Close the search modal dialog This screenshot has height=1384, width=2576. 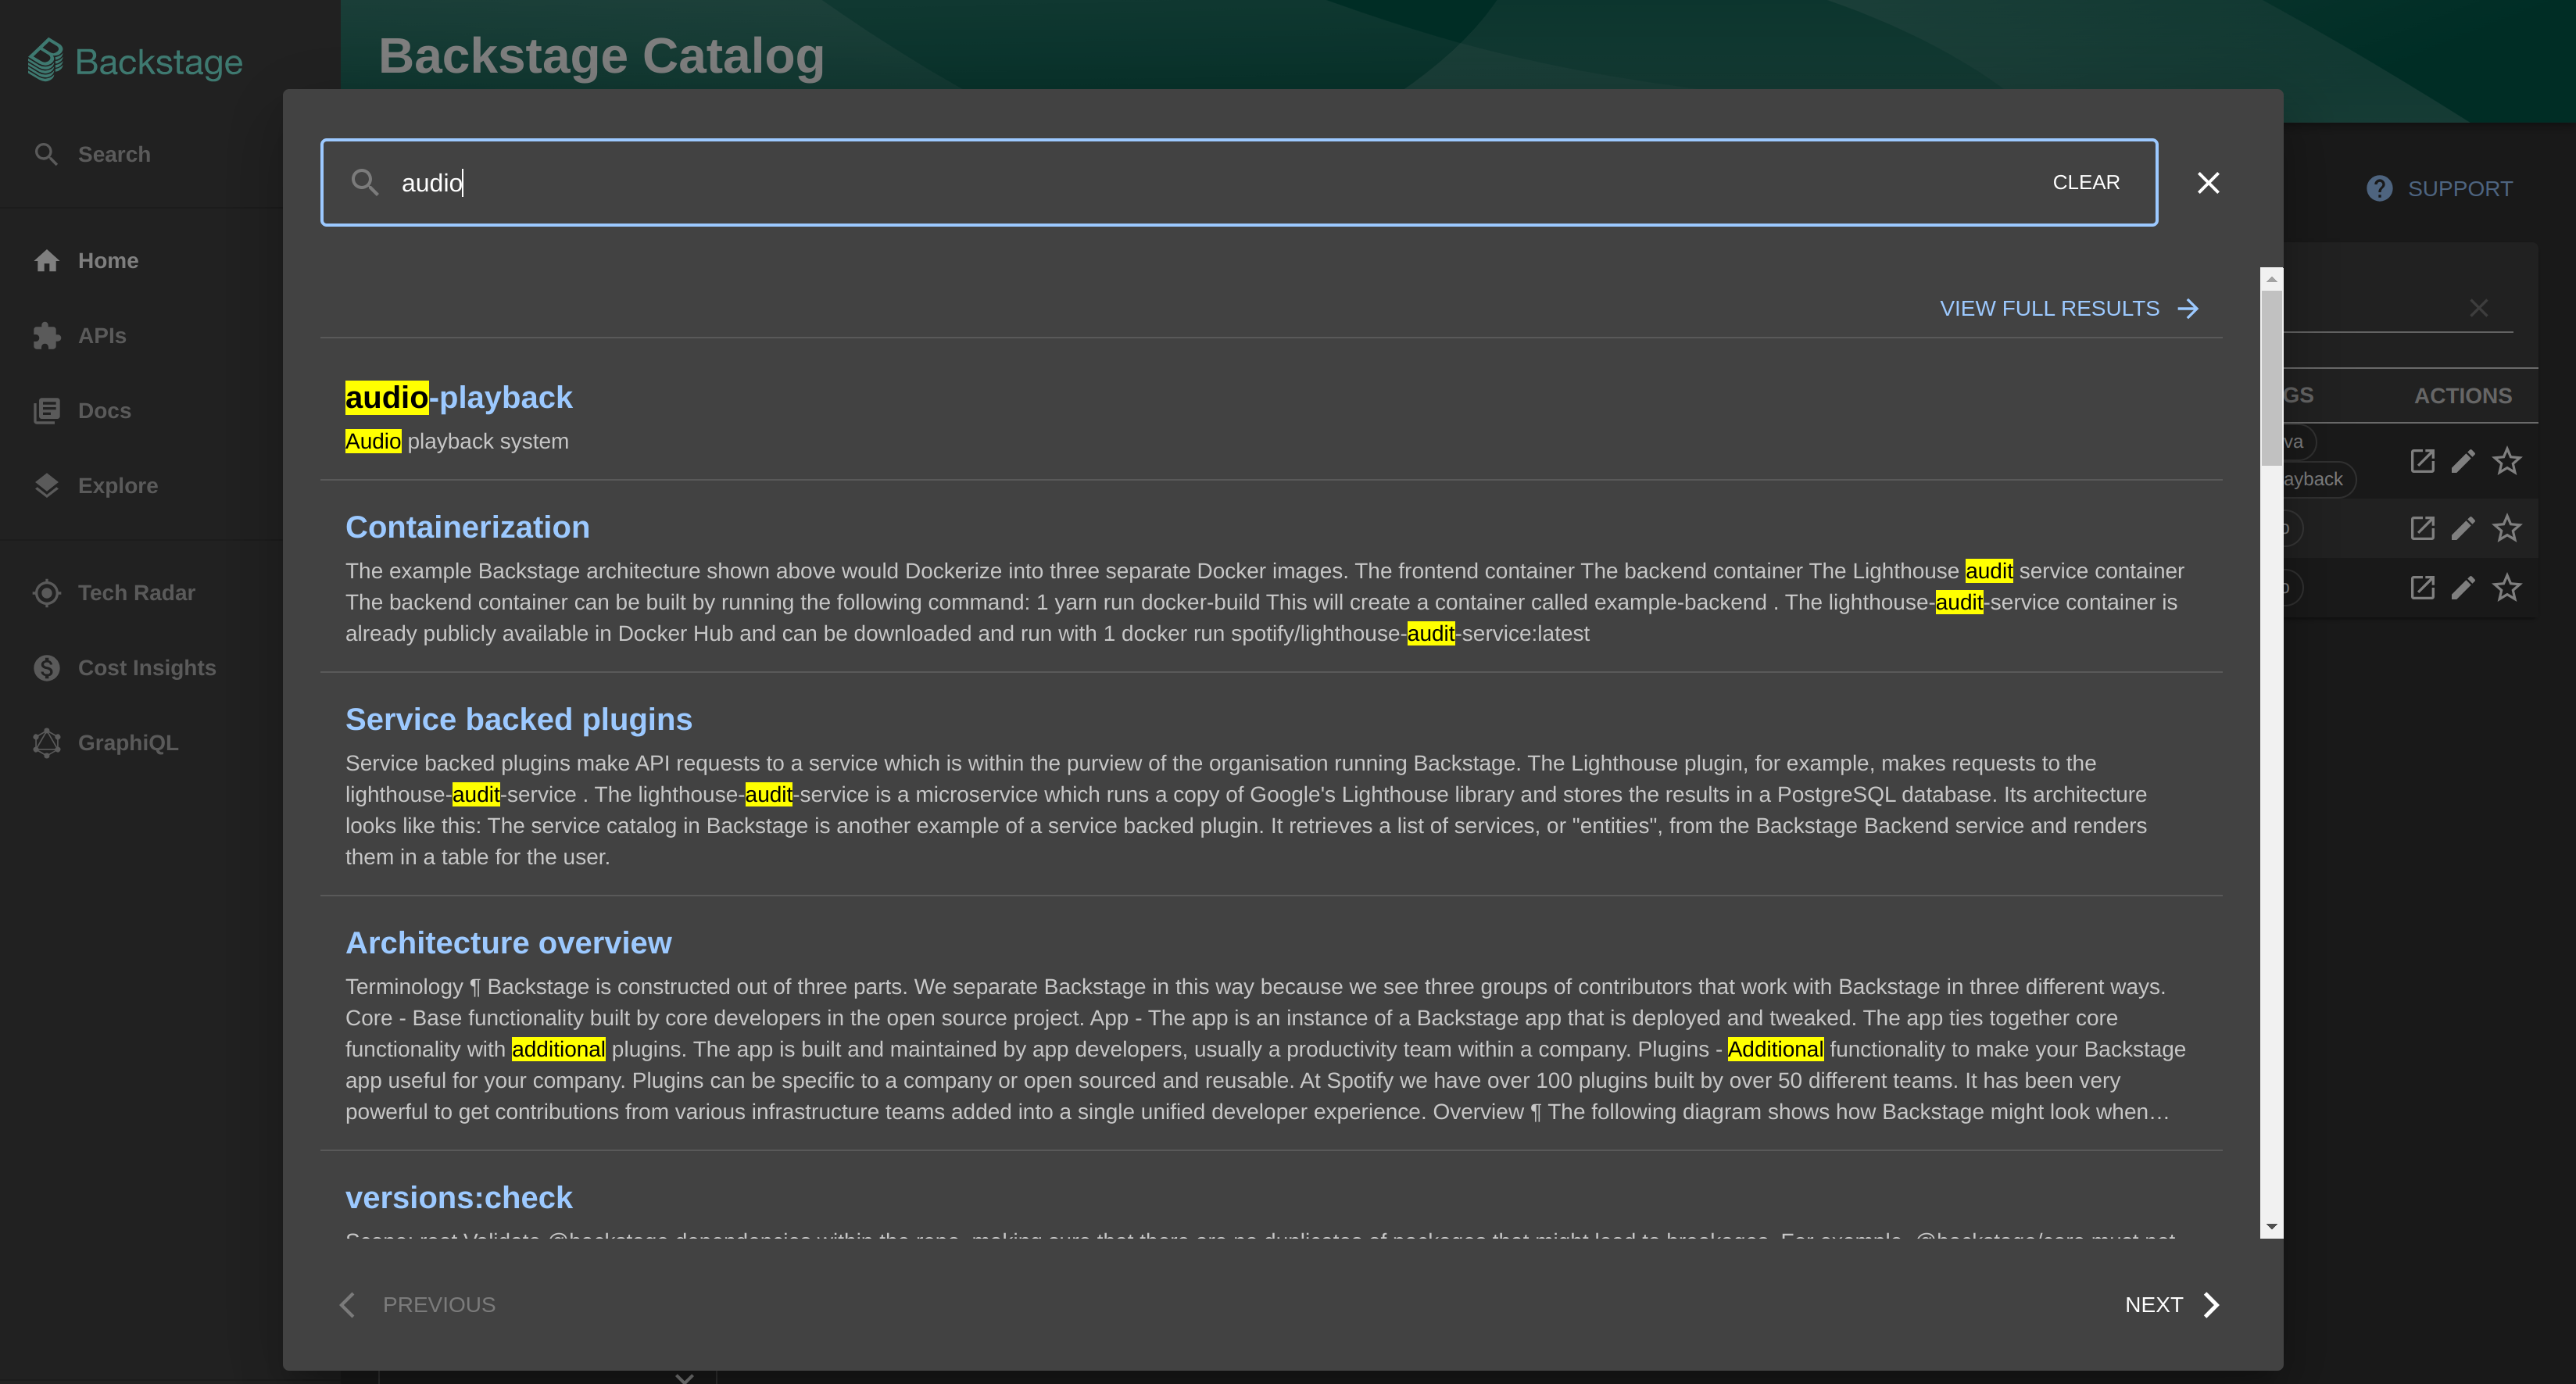click(2208, 182)
